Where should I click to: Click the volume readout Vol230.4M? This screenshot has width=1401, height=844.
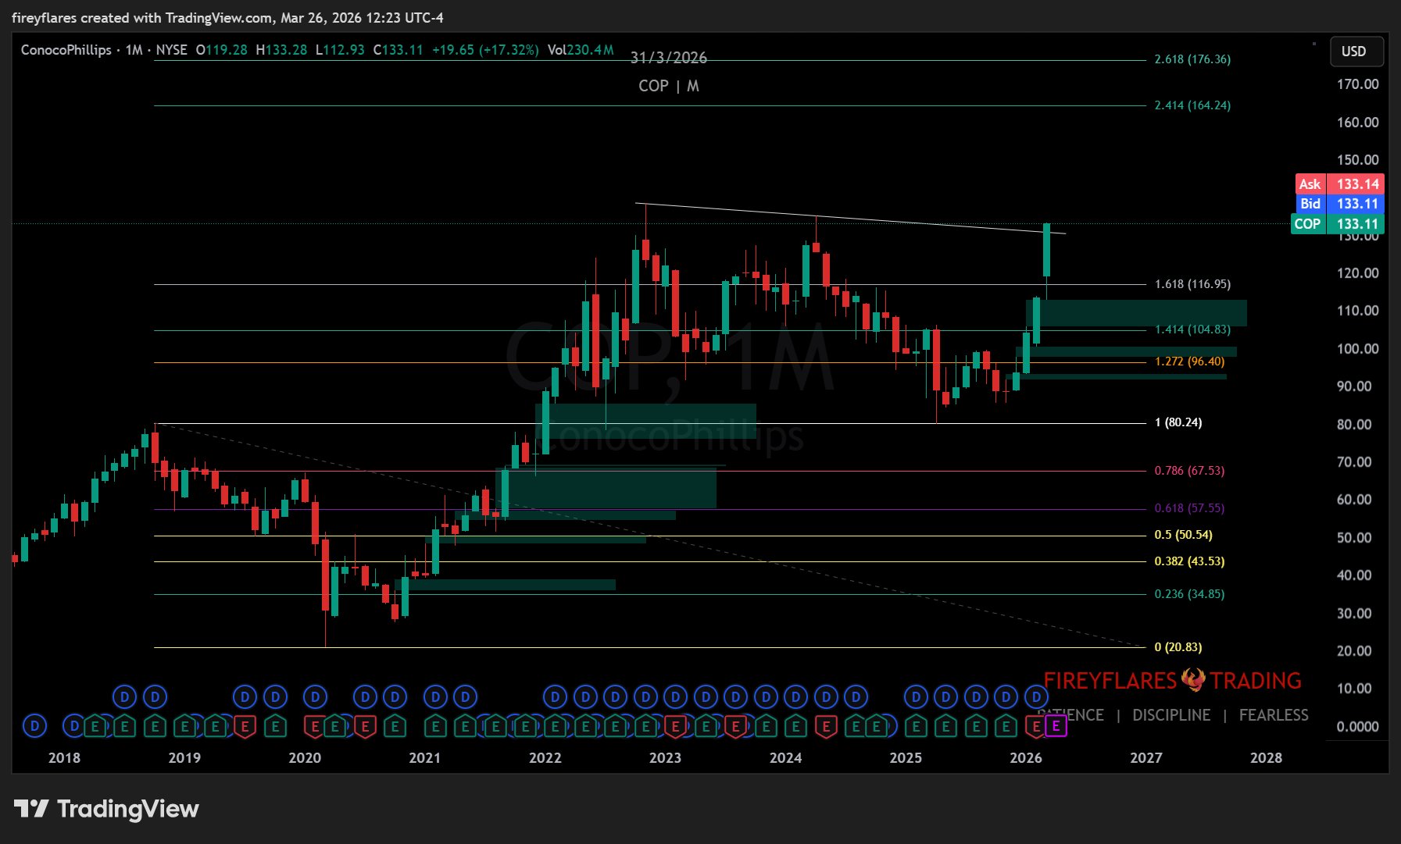coord(581,50)
